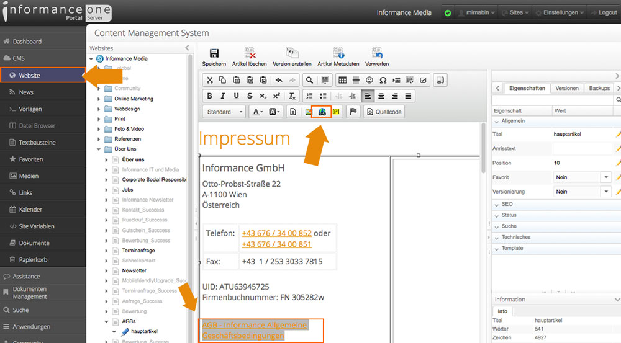The width and height of the screenshot is (621, 343).
Task: Open Dashboard in sidebar
Action: pyautogui.click(x=43, y=42)
